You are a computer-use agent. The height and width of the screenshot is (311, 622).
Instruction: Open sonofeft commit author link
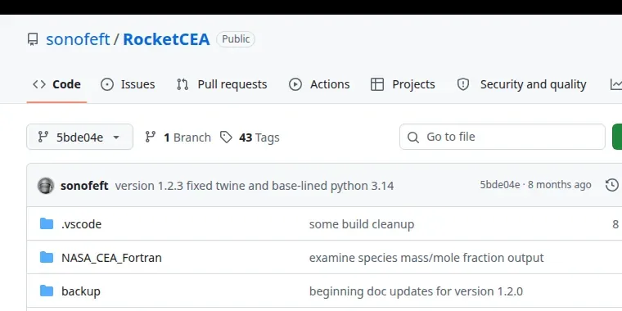click(x=84, y=186)
